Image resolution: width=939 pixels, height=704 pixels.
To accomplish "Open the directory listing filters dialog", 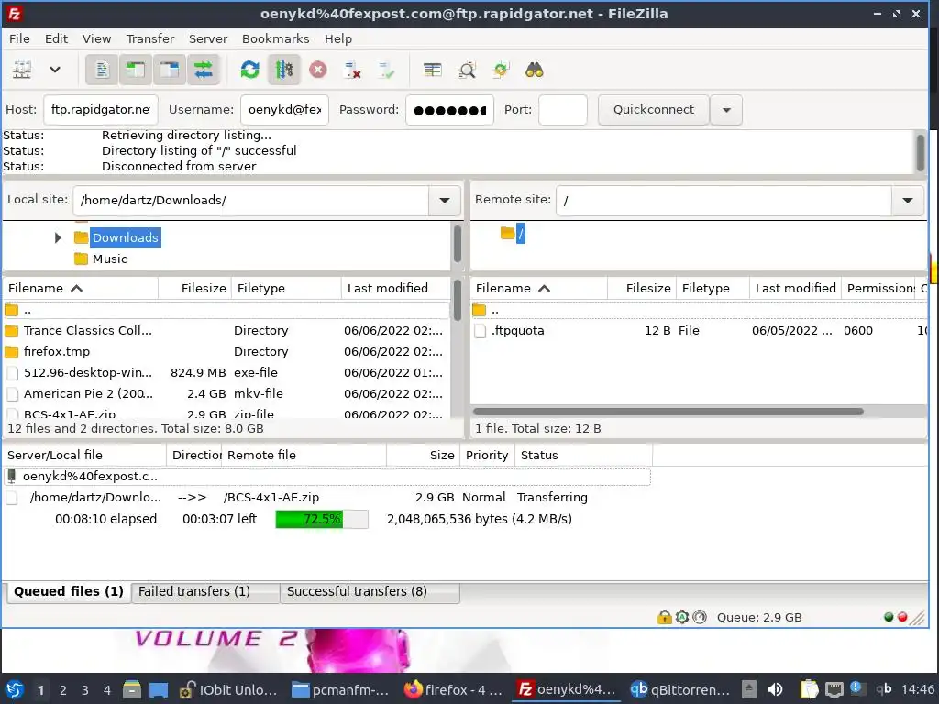I will (433, 70).
